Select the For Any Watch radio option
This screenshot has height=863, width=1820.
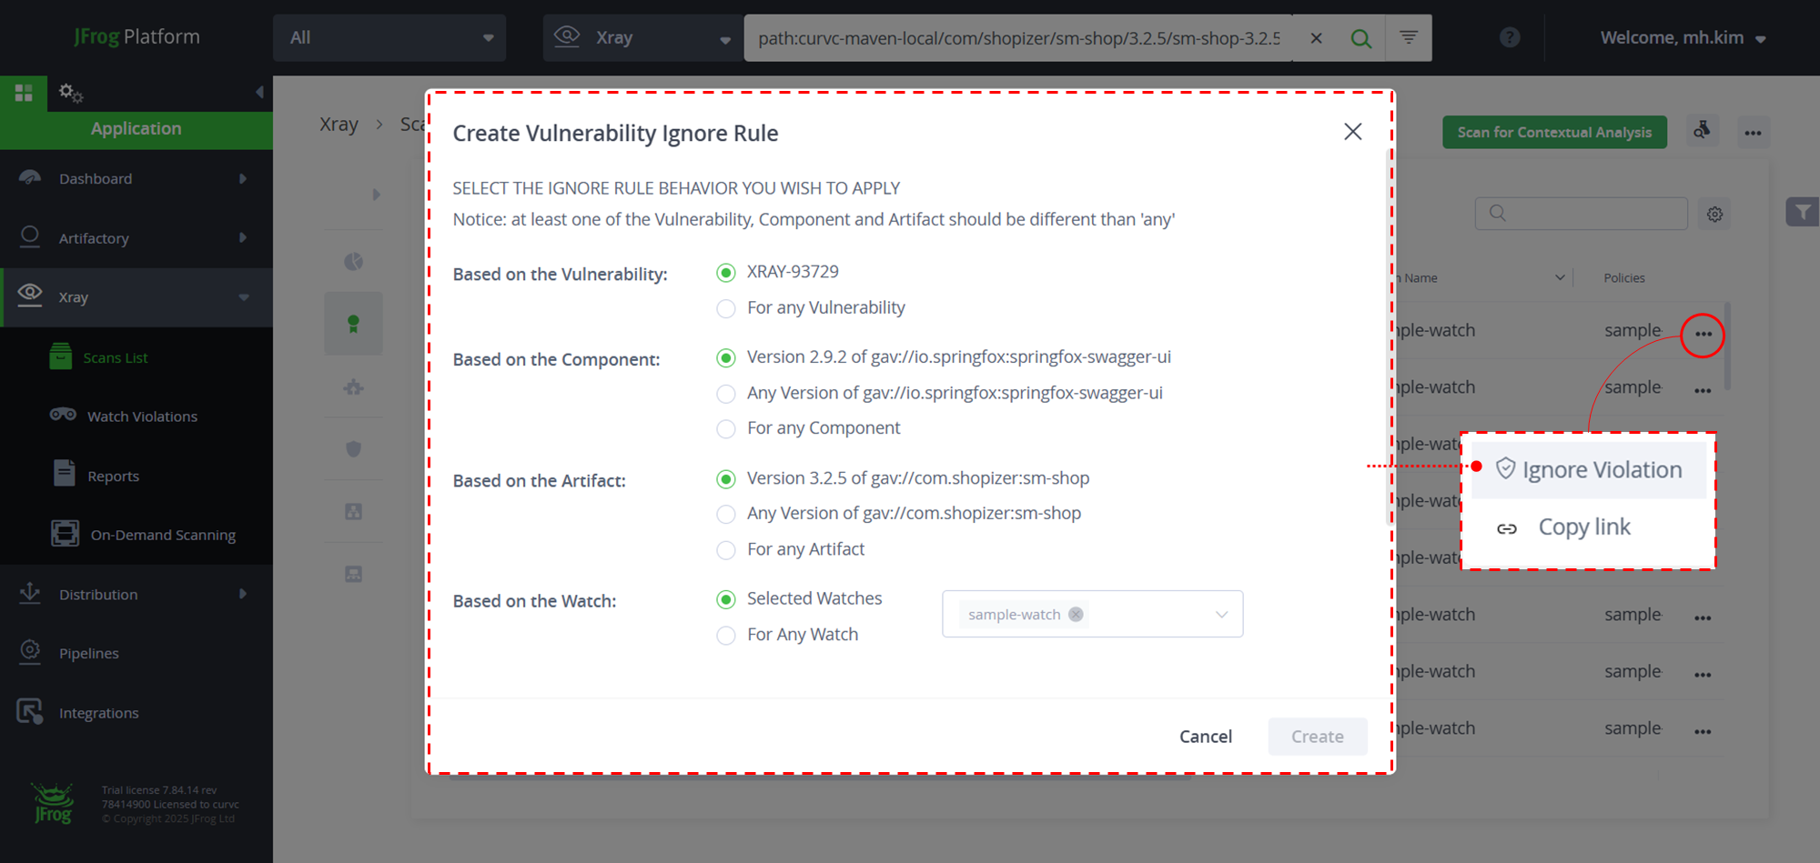click(726, 635)
